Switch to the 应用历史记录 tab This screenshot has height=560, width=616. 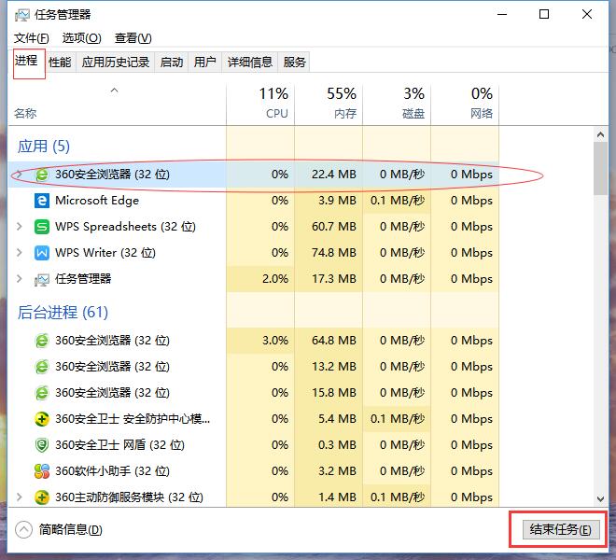[116, 63]
